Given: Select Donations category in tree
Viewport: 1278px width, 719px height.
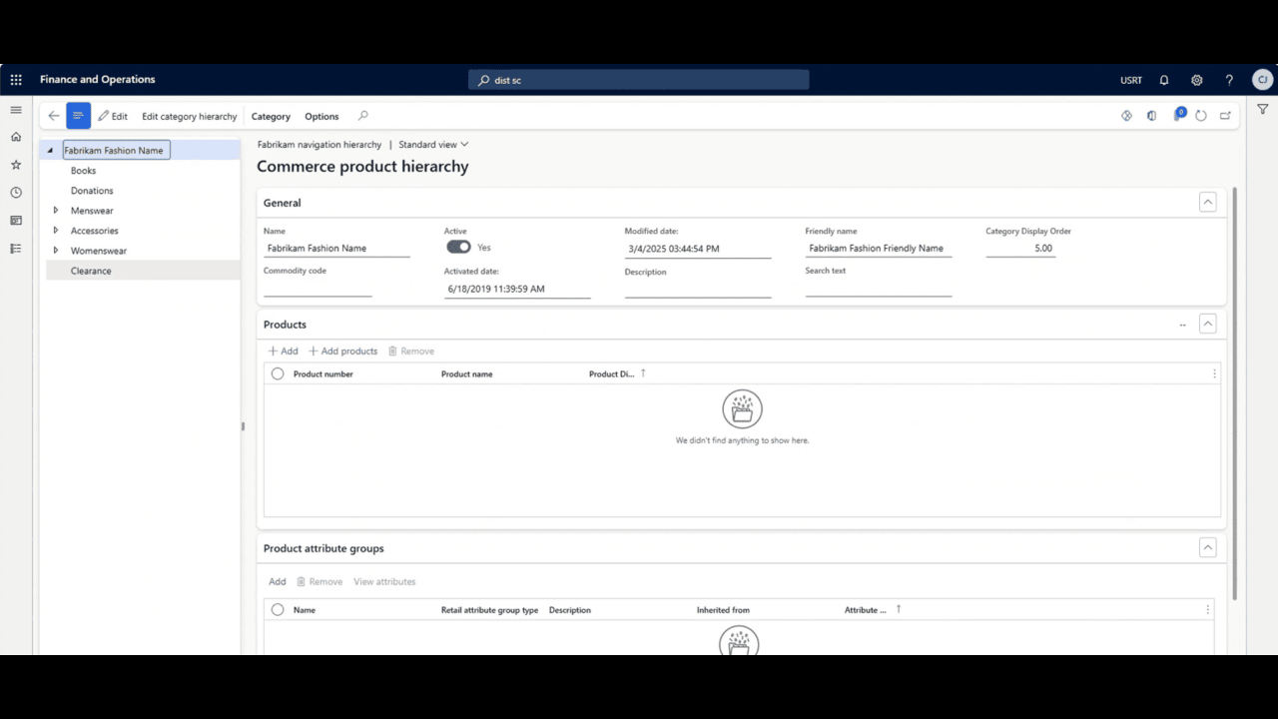Looking at the screenshot, I should 92,191.
